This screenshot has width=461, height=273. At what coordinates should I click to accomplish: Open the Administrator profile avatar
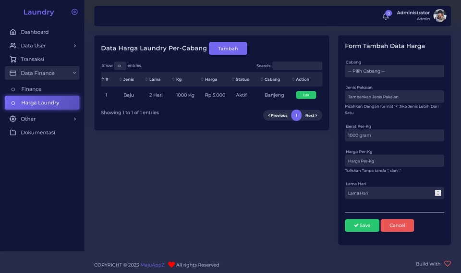pos(440,15)
